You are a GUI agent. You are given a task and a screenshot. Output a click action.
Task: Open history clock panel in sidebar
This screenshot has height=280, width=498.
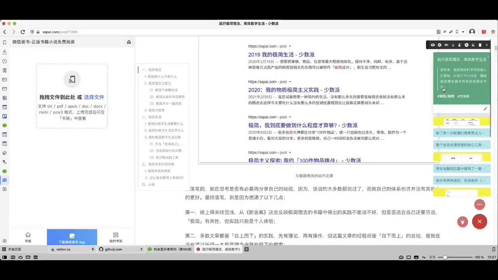point(5,61)
